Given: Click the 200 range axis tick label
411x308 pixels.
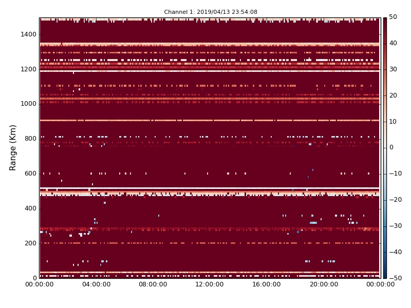Looking at the screenshot, I should tap(31, 243).
